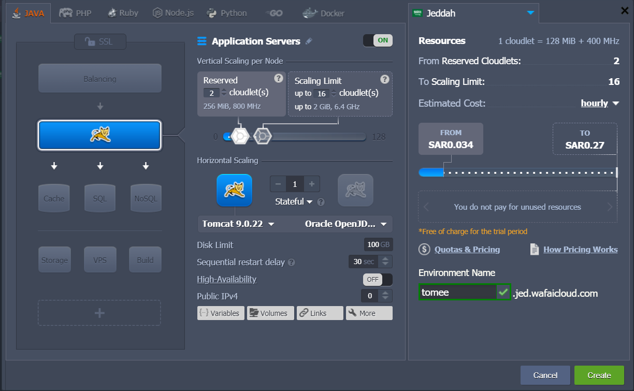Click the greyed-out additional Tomcat node

[355, 190]
